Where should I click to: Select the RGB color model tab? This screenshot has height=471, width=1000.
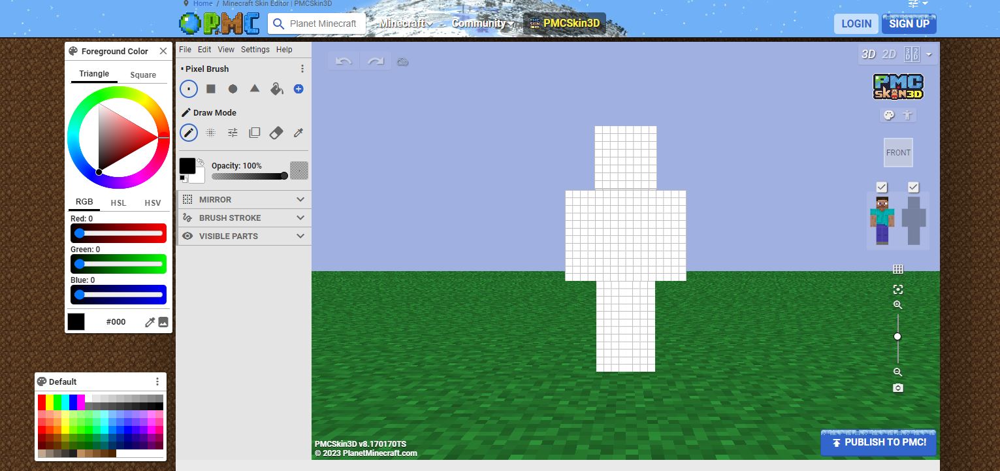[84, 202]
